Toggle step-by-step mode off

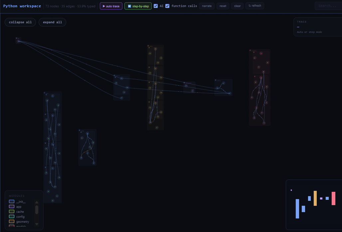tap(138, 6)
